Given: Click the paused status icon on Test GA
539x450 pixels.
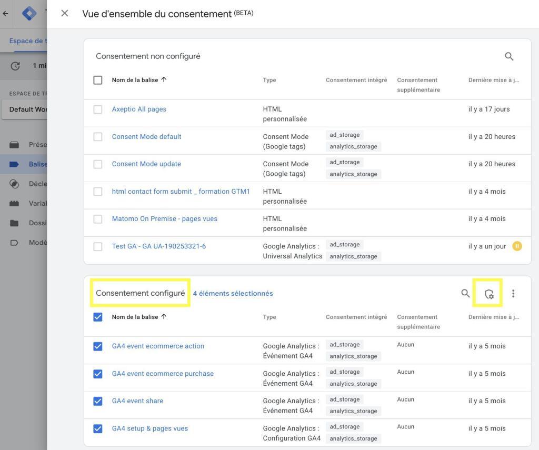Looking at the screenshot, I should click(517, 246).
